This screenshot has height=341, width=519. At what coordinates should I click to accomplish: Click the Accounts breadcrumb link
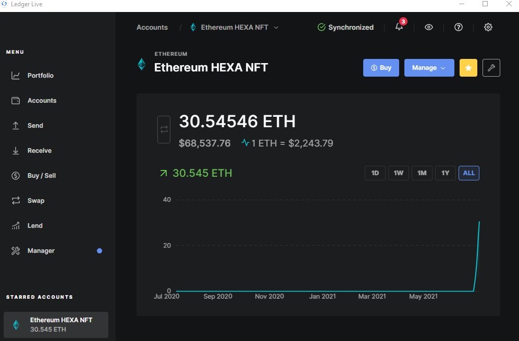coord(152,28)
